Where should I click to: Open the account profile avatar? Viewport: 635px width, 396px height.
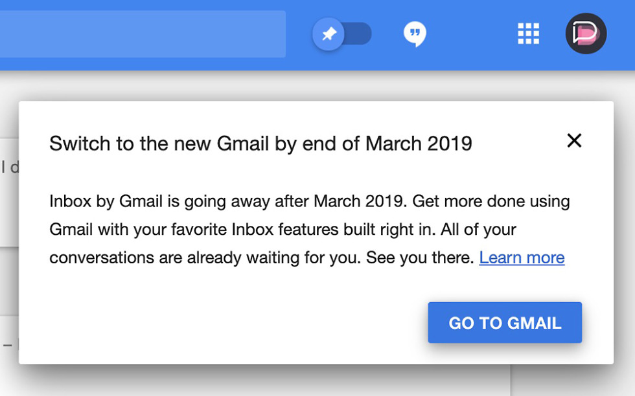[586, 34]
